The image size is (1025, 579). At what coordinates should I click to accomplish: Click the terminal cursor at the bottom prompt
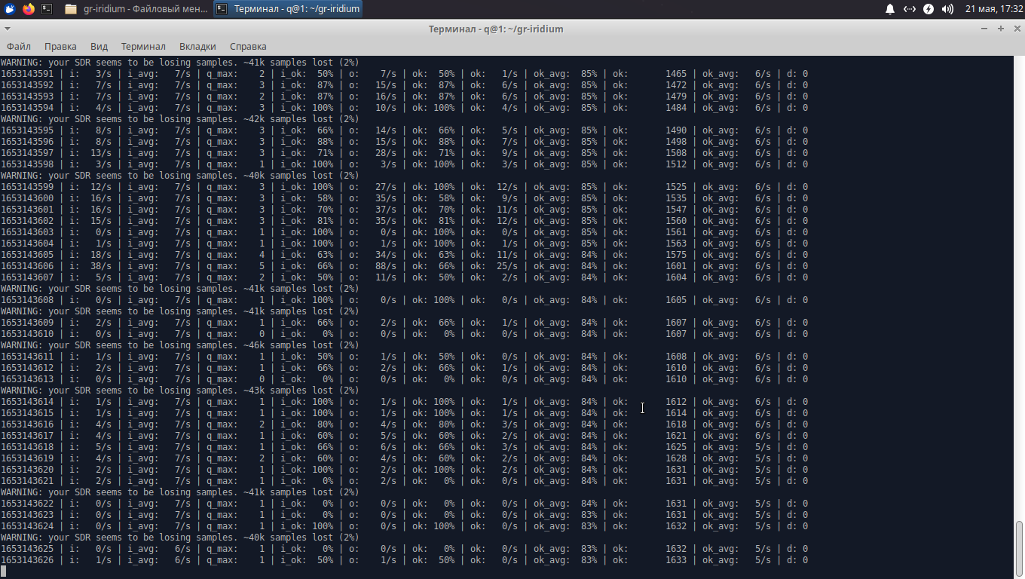pos(3,571)
